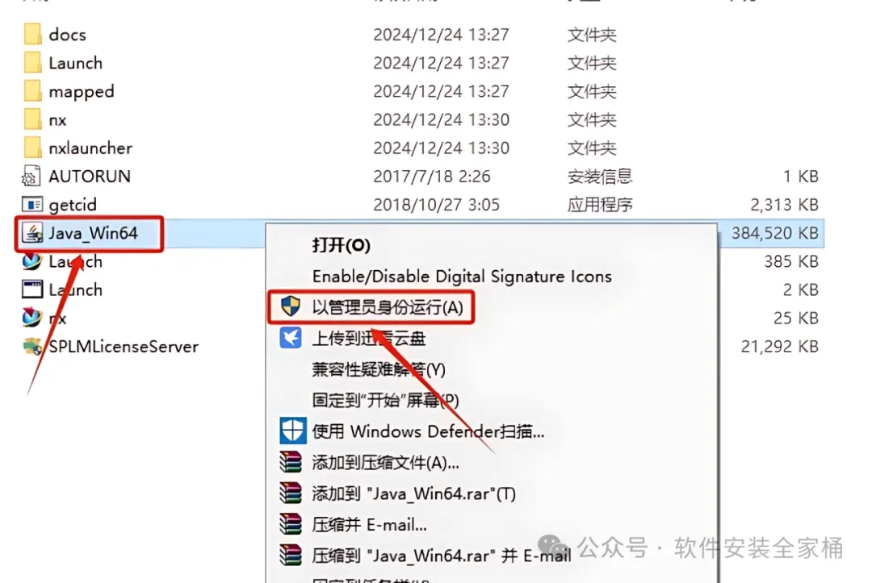Click 添加到 "Java_Win64.rar"(T) entry

(x=413, y=493)
